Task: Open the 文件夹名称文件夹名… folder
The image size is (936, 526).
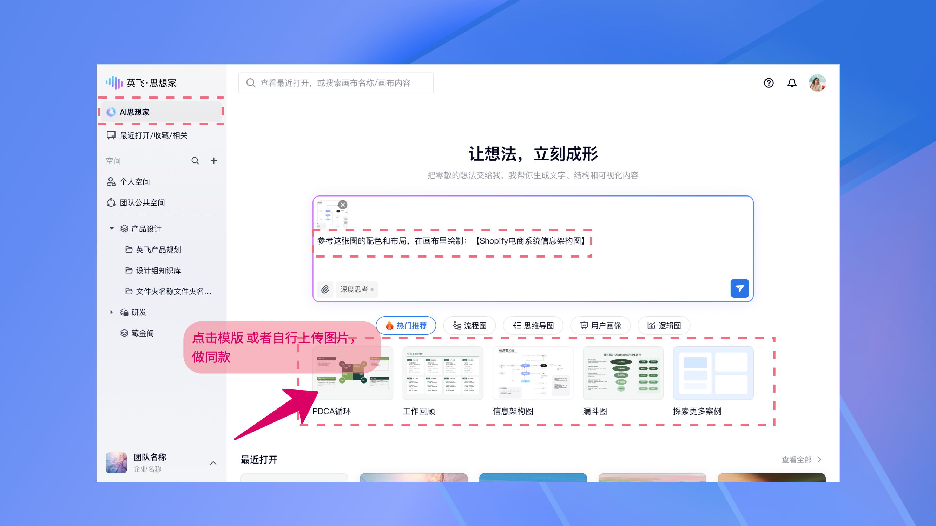Action: (168, 291)
